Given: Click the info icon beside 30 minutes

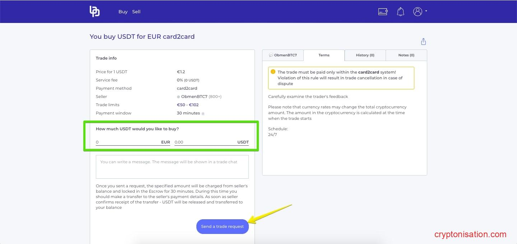Looking at the screenshot, I should (203, 113).
